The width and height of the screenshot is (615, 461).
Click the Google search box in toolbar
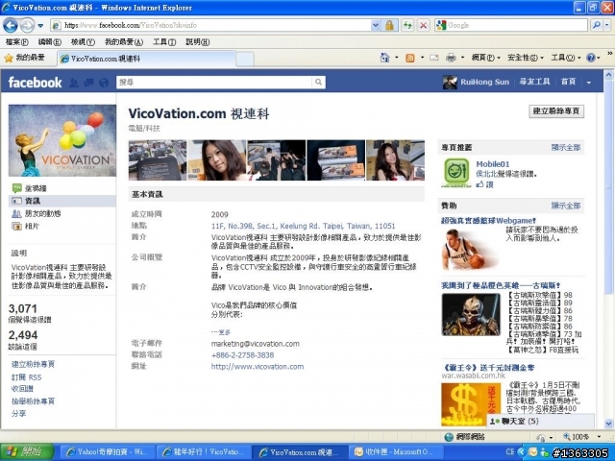coord(510,26)
